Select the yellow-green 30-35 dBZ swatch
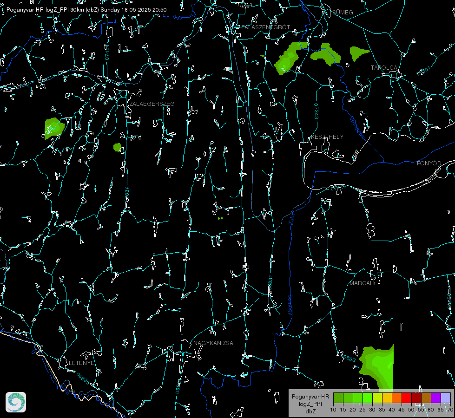The image size is (455, 418). [377, 398]
